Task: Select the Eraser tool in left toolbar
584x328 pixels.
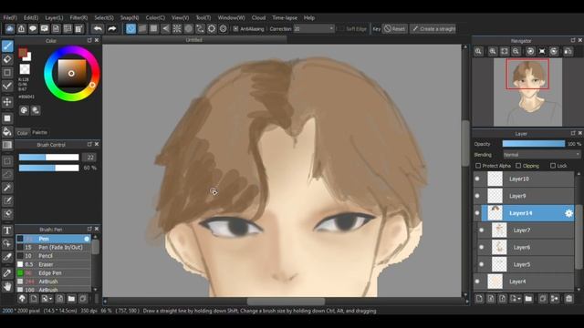Action: pyautogui.click(x=7, y=59)
